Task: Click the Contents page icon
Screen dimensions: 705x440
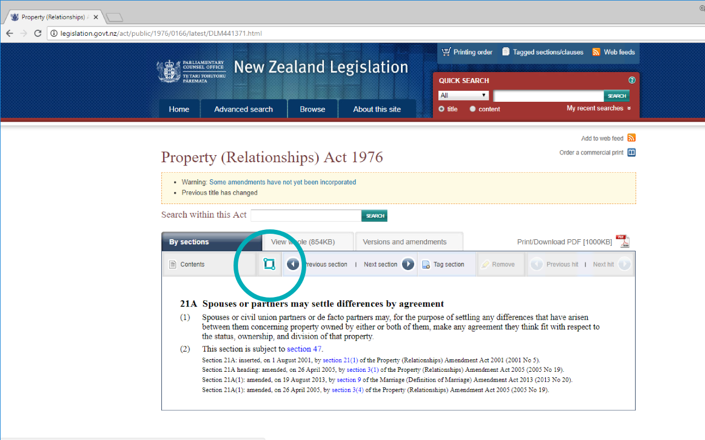Action: tap(172, 265)
